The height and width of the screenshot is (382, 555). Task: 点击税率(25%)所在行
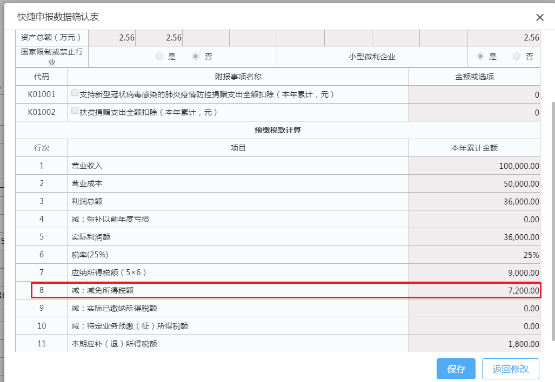click(238, 254)
